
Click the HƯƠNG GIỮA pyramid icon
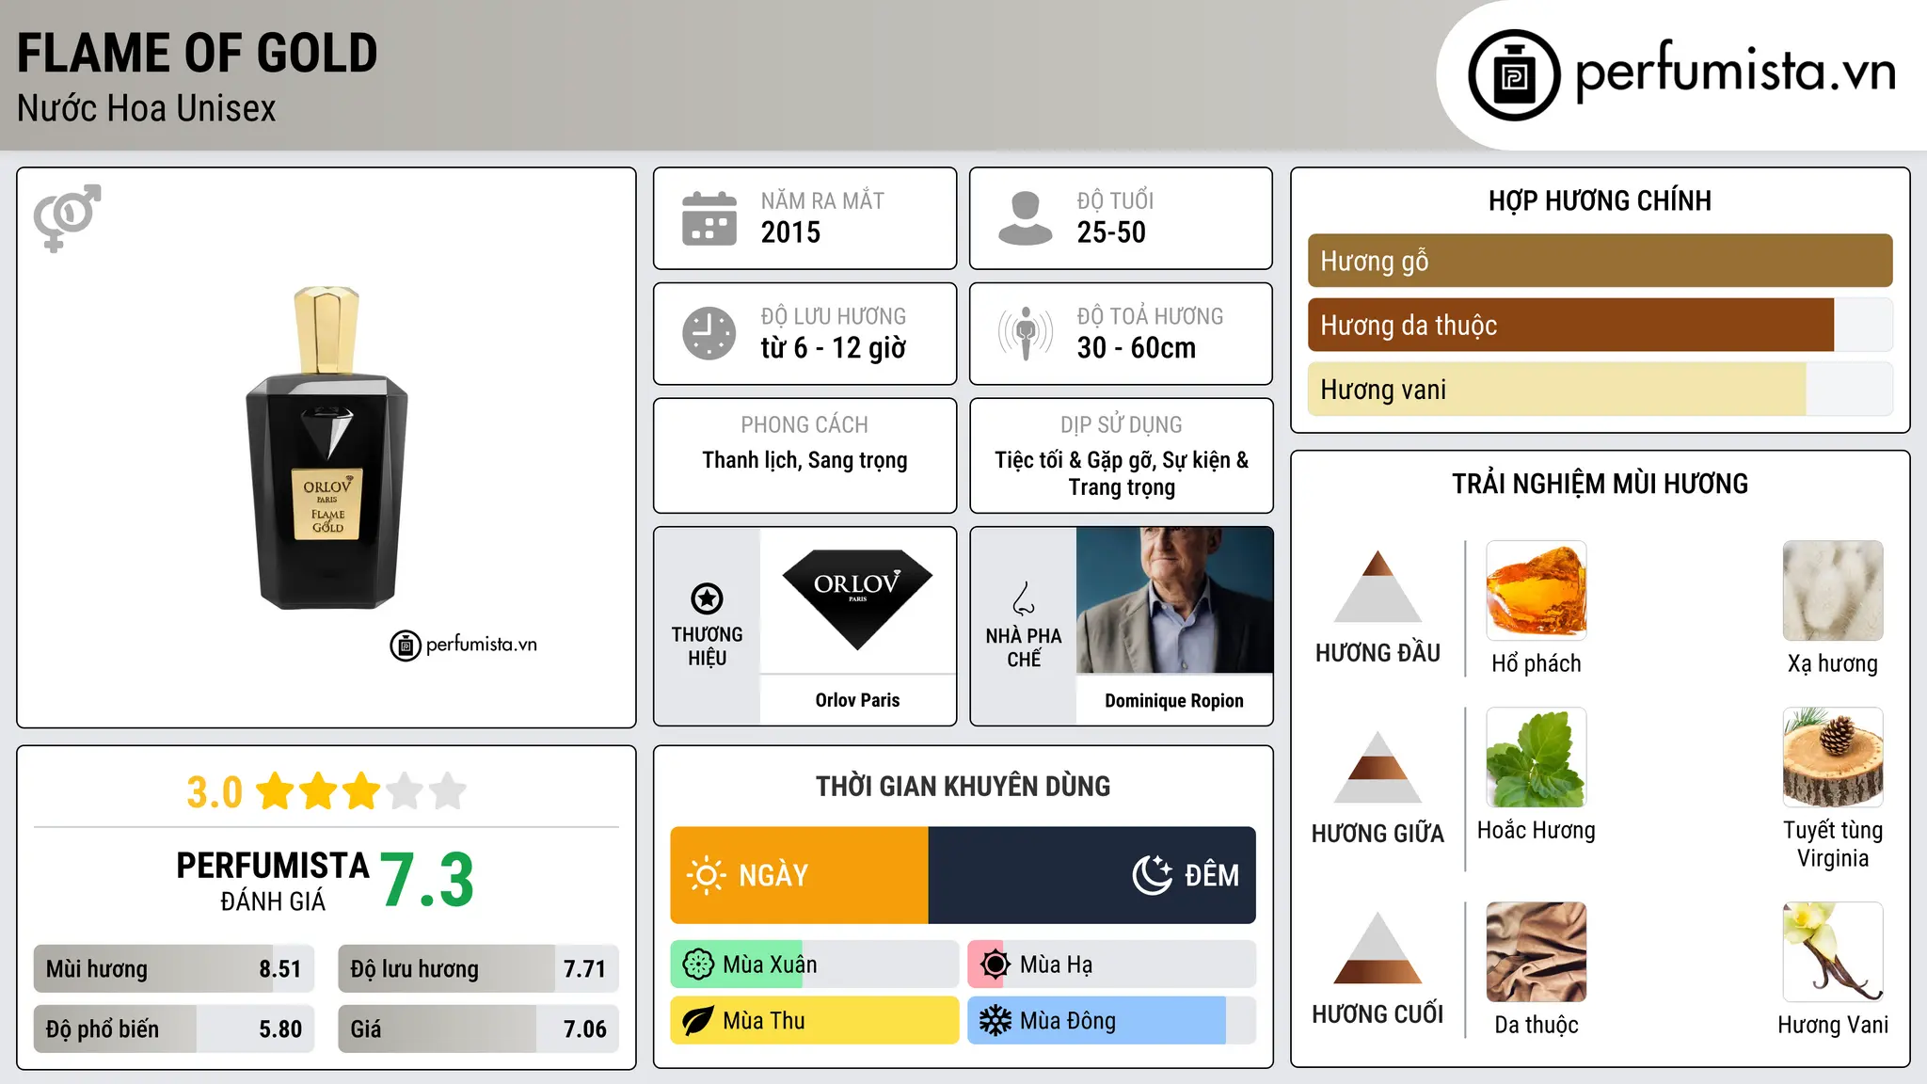pyautogui.click(x=1378, y=767)
